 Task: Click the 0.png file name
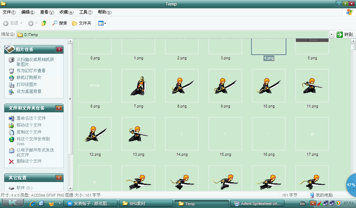pos(95,58)
